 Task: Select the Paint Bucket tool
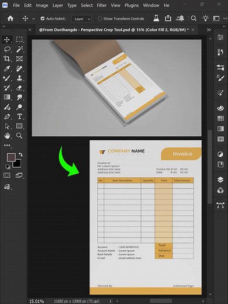(x=7, y=107)
